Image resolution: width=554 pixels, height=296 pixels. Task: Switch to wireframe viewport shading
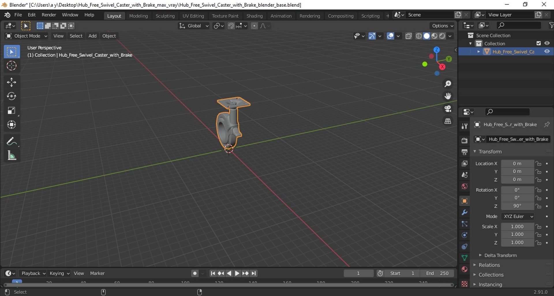[x=419, y=36]
